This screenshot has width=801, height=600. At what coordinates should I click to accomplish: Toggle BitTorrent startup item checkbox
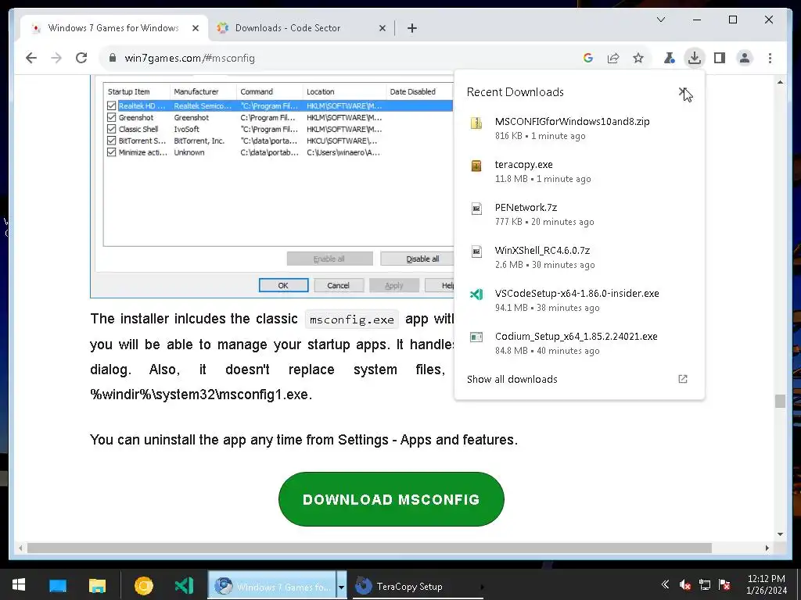(x=111, y=141)
